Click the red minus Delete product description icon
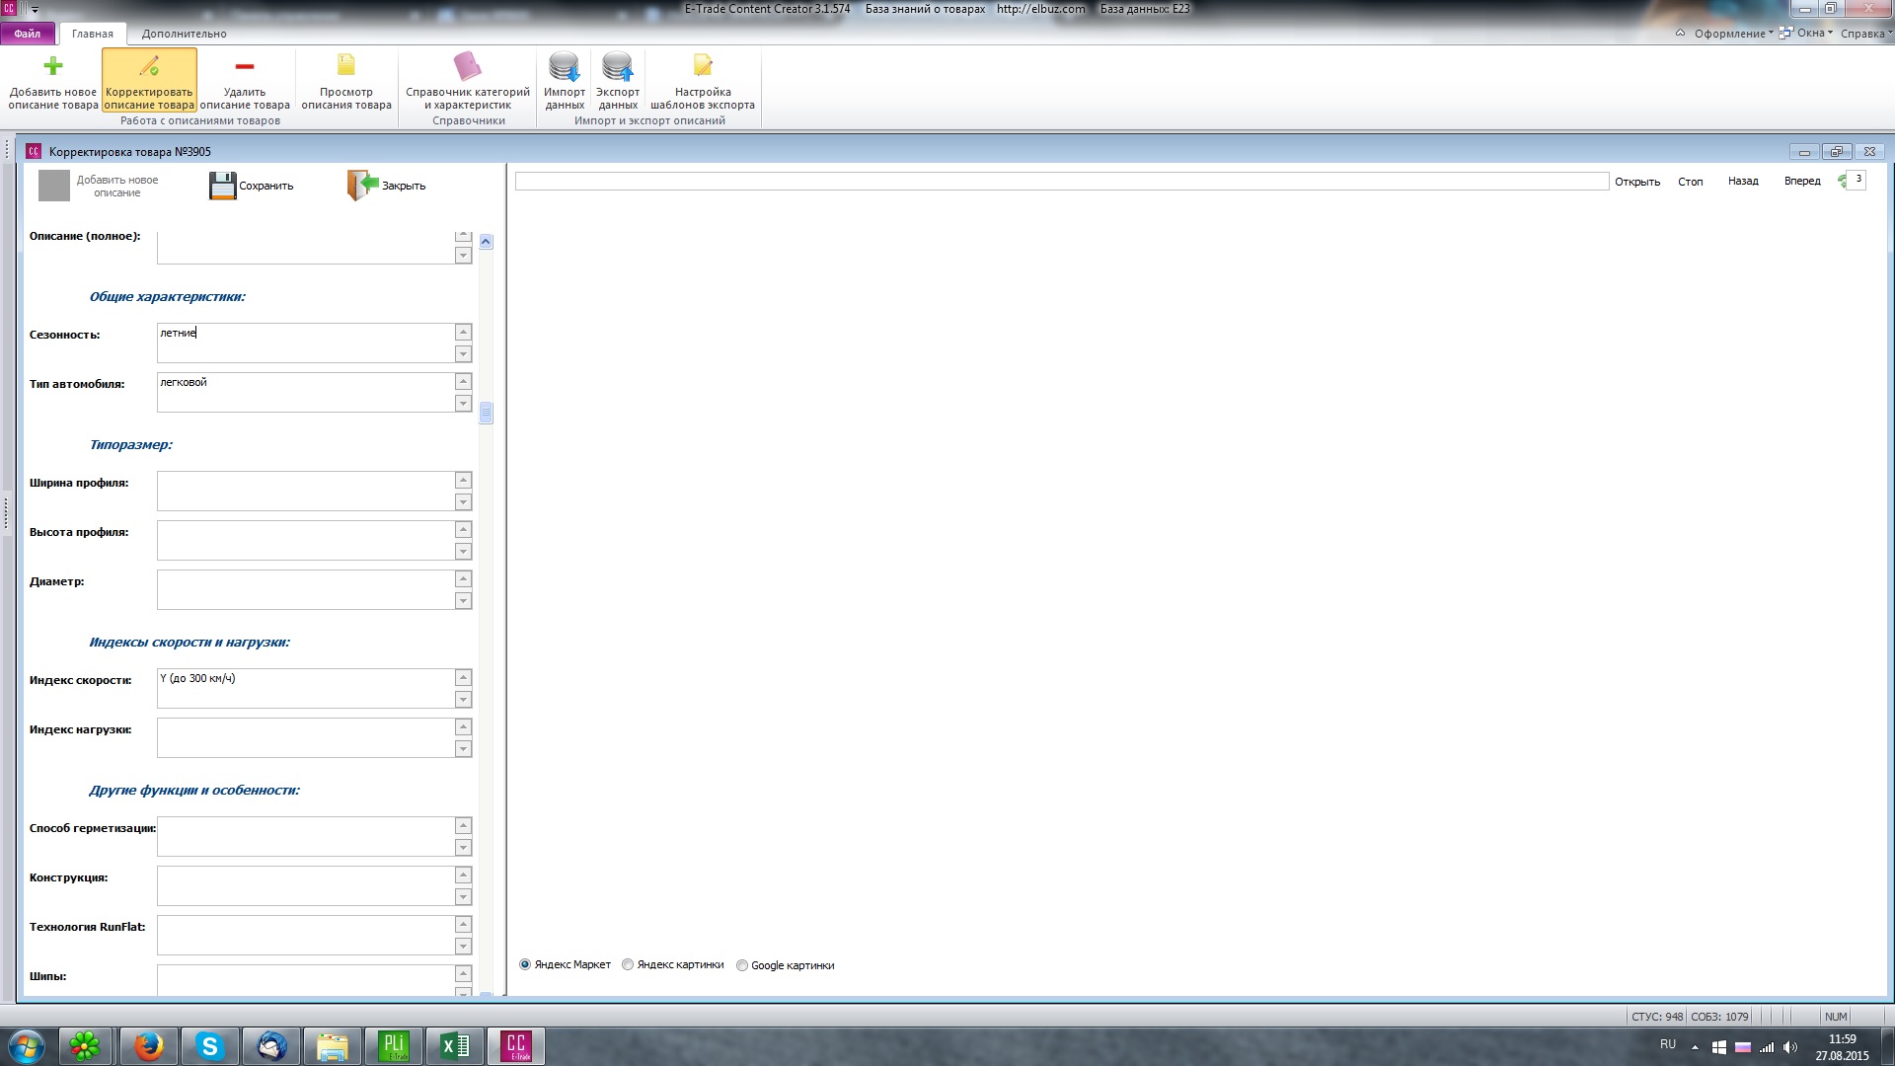1895x1066 pixels. coord(245,66)
